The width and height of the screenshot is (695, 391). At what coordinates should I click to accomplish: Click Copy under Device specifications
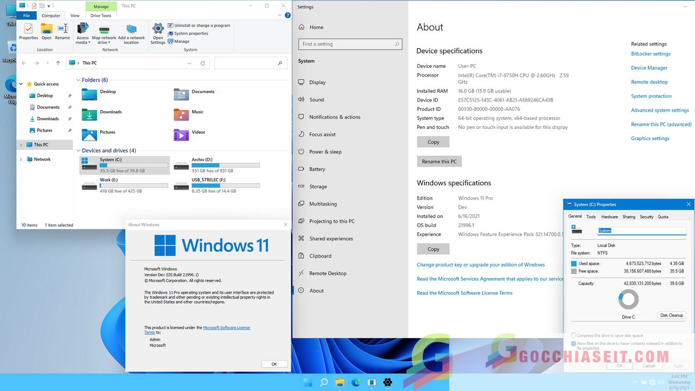pos(433,142)
